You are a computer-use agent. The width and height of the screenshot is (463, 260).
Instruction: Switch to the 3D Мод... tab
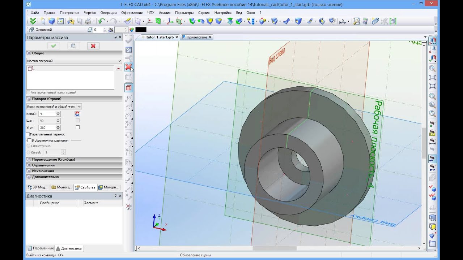[38, 187]
